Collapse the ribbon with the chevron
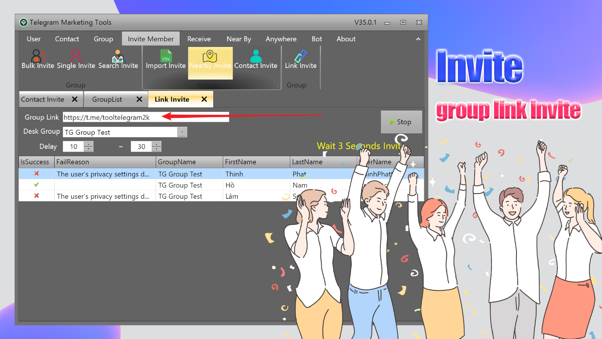Viewport: 602px width, 339px height. pyautogui.click(x=418, y=39)
